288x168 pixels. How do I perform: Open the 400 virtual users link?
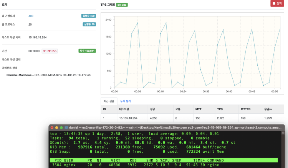31,16
